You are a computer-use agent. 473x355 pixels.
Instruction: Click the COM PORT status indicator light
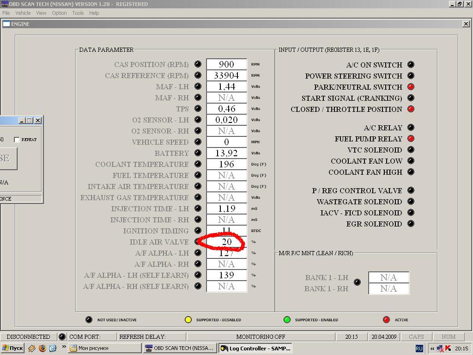62,337
